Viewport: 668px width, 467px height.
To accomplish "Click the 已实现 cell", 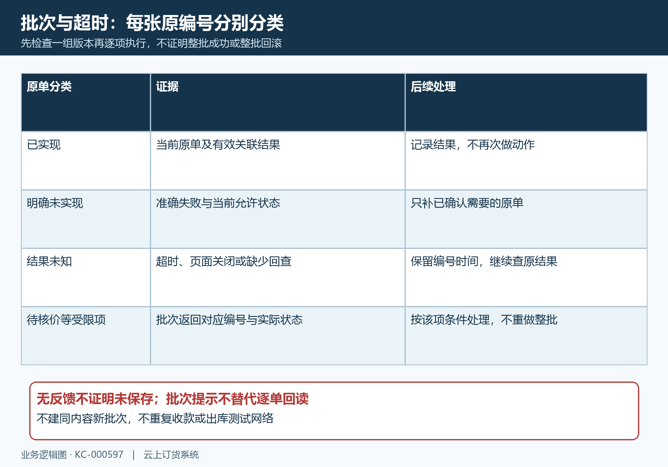I will pos(86,161).
